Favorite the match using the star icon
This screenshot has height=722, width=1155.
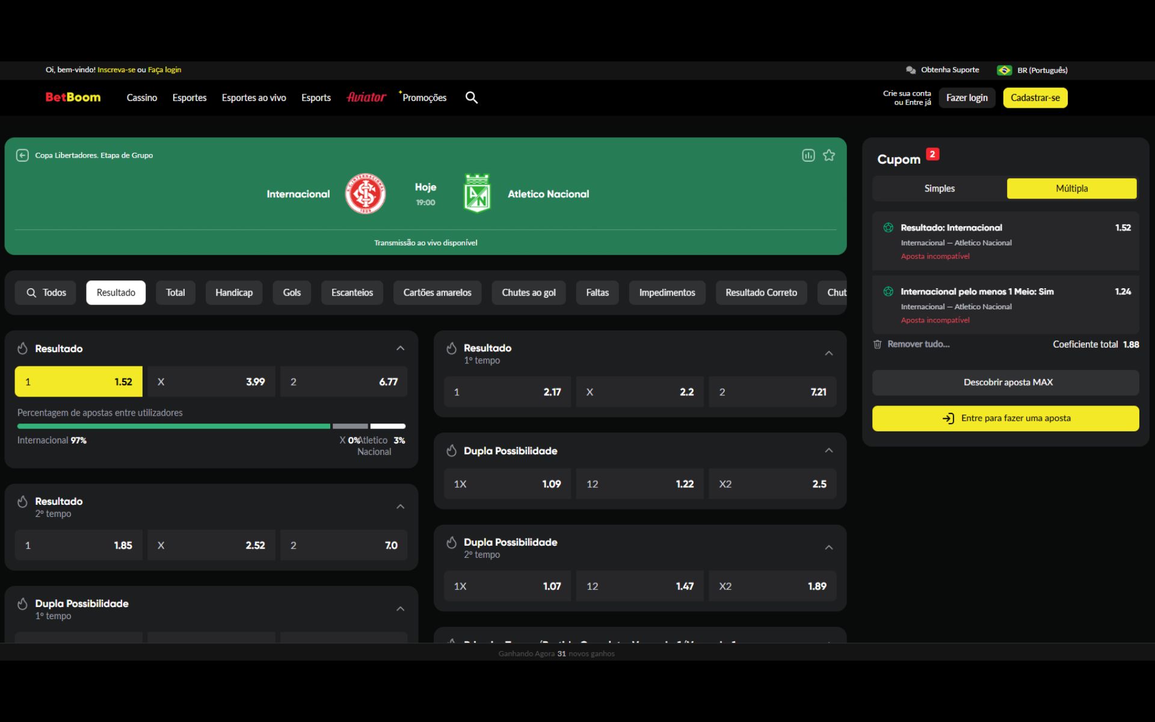point(829,155)
